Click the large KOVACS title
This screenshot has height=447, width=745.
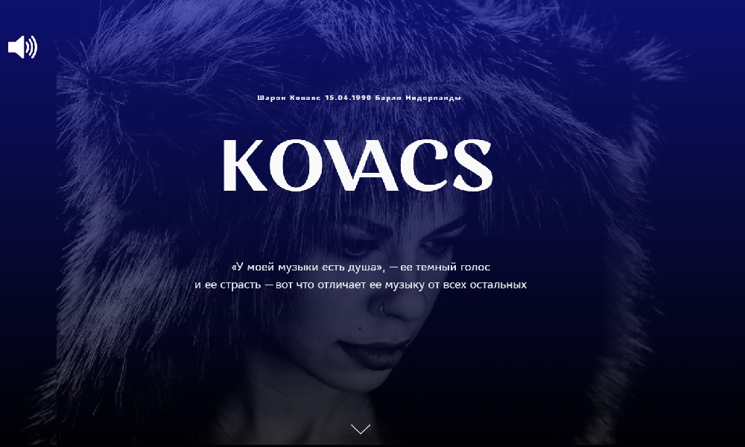358,165
